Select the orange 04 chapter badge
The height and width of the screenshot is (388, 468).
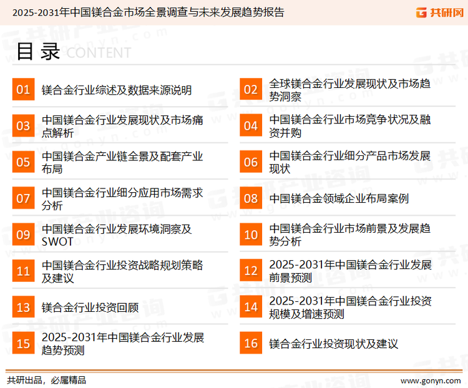[251, 125]
